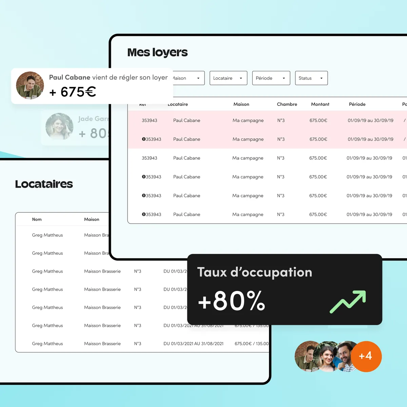Click the Nom column header in Locataires
Viewport: 407px width, 407px height.
[37, 219]
